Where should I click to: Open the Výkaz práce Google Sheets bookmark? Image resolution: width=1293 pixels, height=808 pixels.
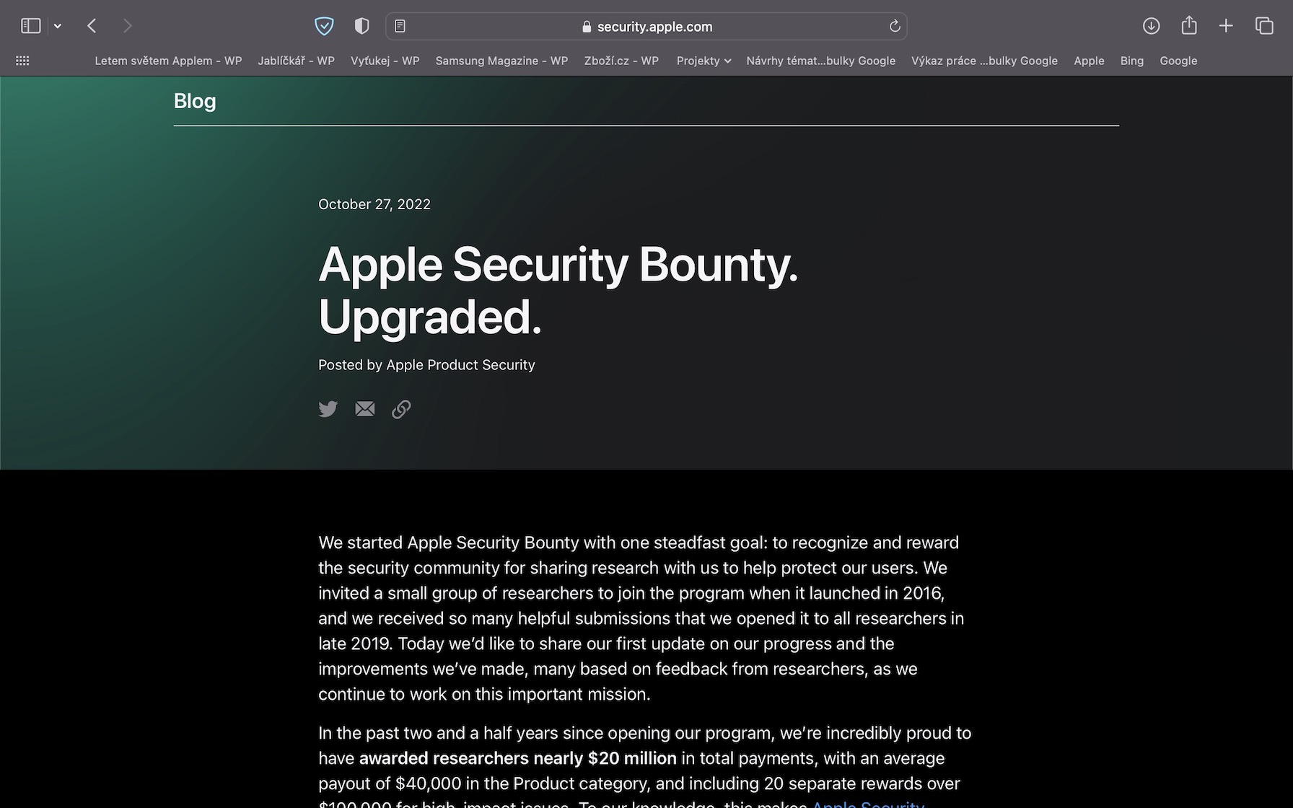pyautogui.click(x=984, y=61)
